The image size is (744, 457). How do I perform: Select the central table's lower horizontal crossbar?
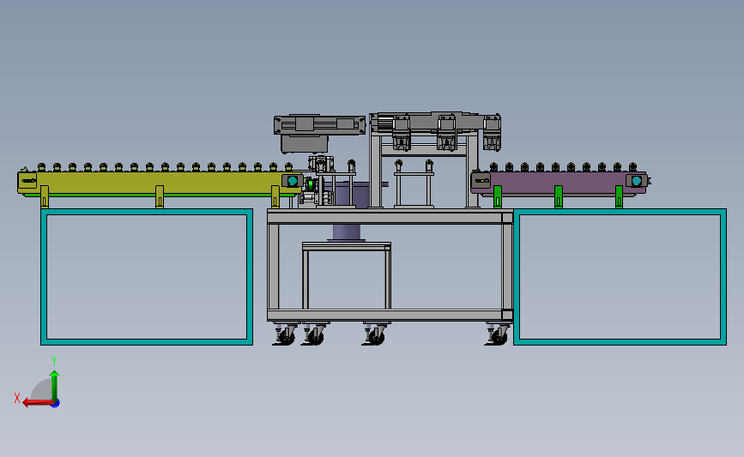(389, 316)
